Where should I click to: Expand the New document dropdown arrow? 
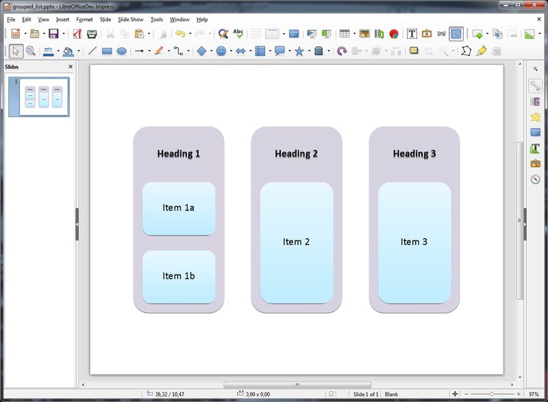point(25,34)
